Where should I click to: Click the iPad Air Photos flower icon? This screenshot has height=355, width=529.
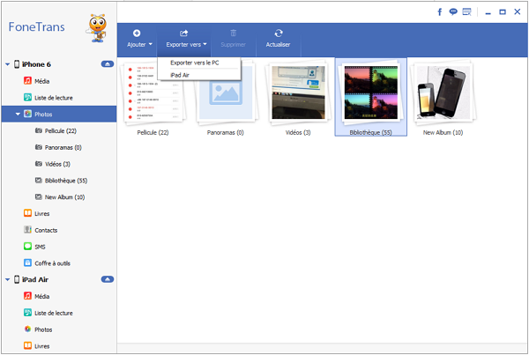click(x=27, y=329)
